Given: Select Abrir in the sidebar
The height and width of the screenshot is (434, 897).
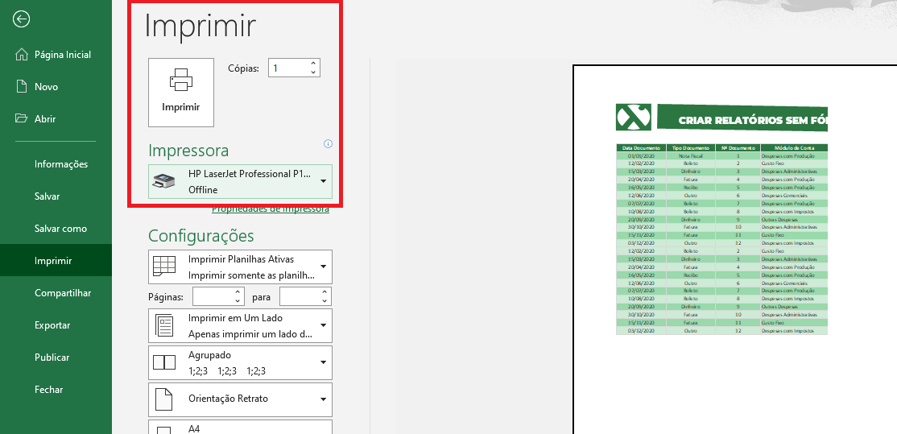Looking at the screenshot, I should (x=56, y=119).
